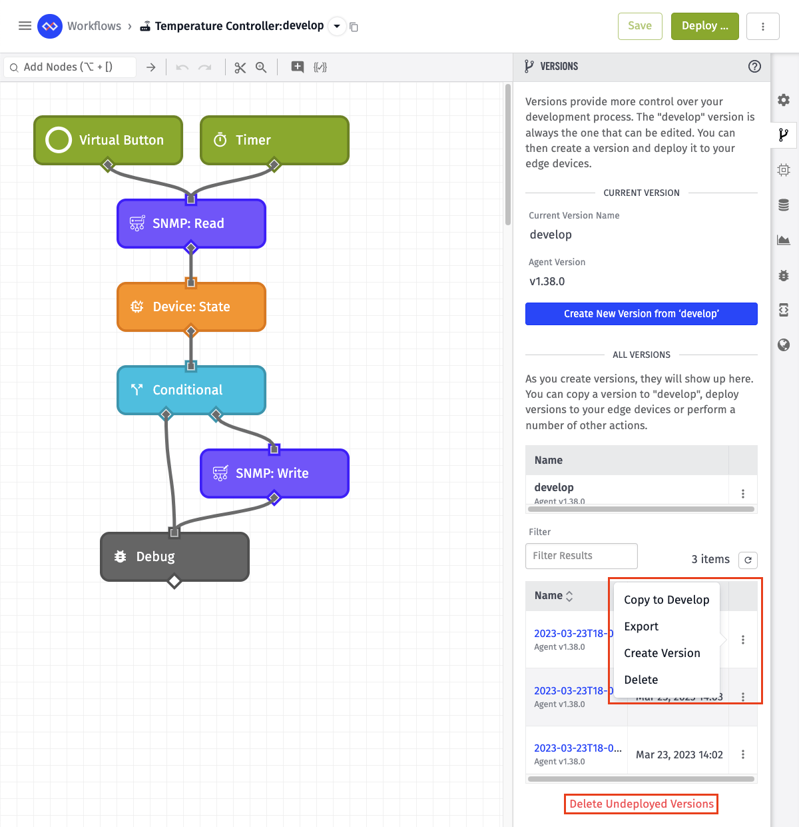The image size is (799, 827).
Task: Open the develop row actions menu
Action: (x=743, y=494)
